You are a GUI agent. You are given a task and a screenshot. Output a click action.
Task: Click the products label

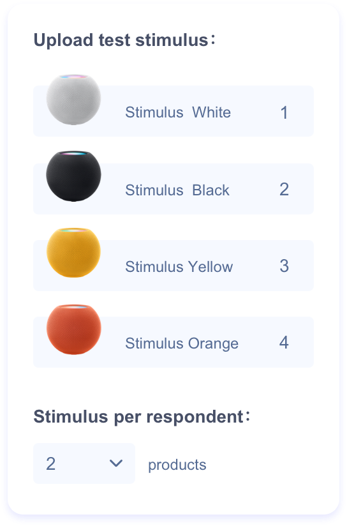pos(177,465)
